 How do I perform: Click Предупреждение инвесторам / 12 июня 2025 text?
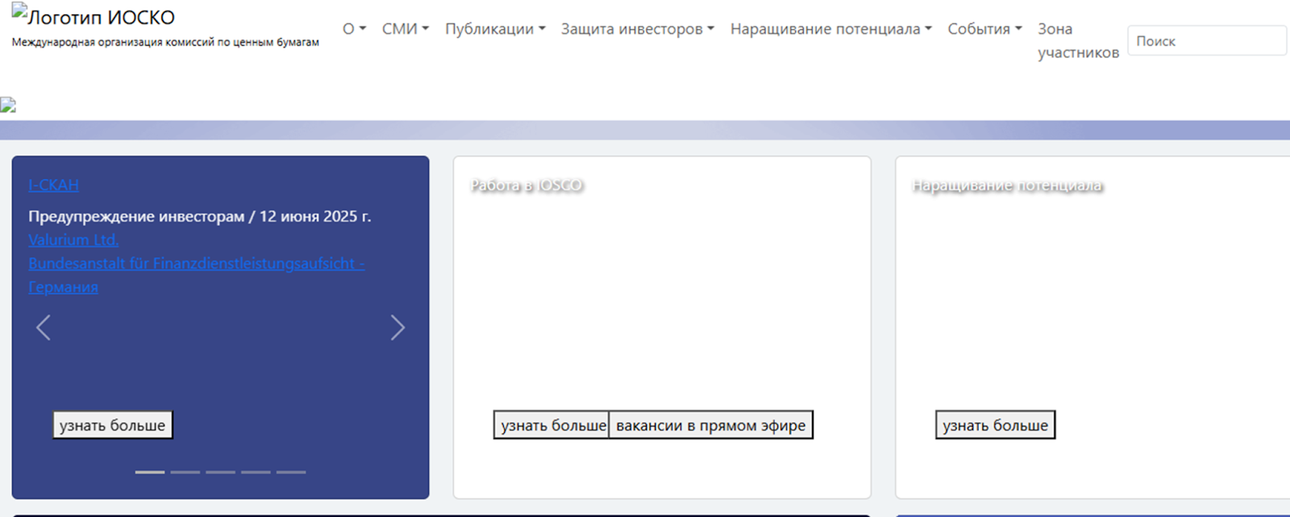point(200,216)
